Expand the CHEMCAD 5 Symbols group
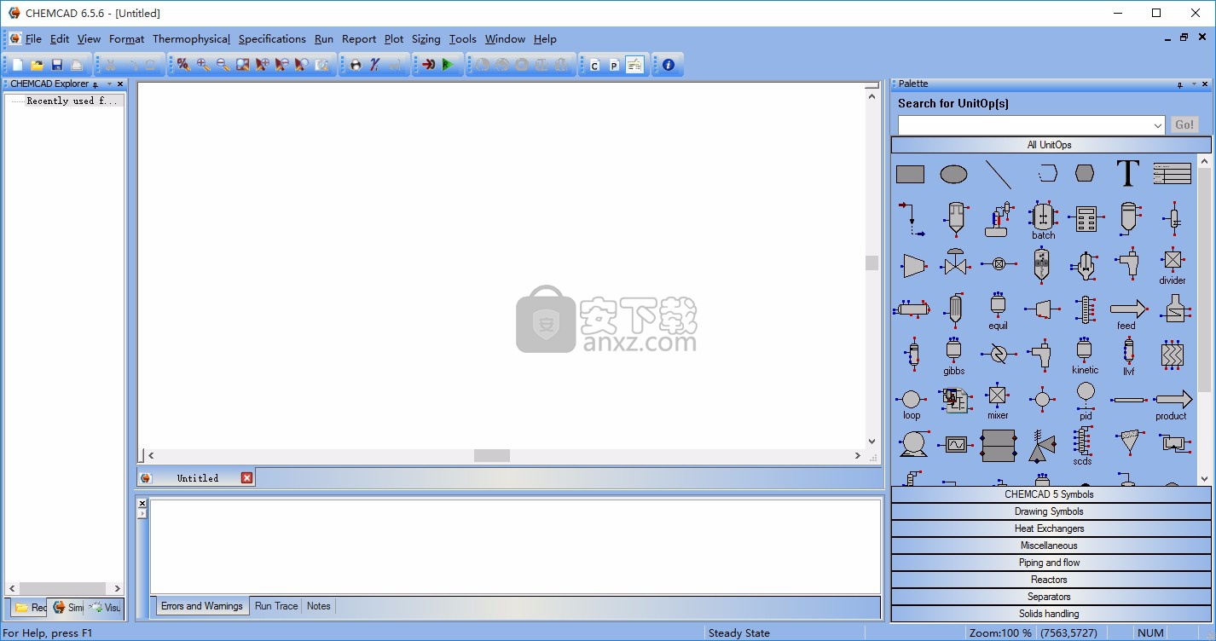This screenshot has height=641, width=1216. point(1051,494)
